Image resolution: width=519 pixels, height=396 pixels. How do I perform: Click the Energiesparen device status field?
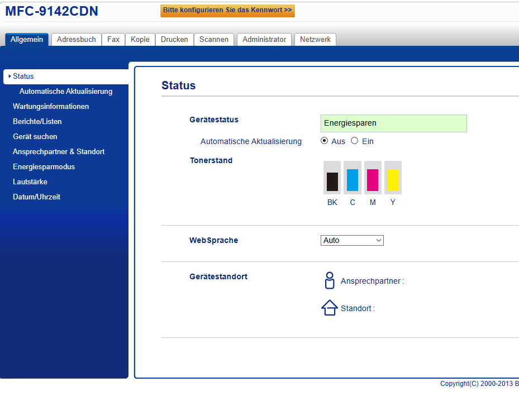tap(393, 123)
